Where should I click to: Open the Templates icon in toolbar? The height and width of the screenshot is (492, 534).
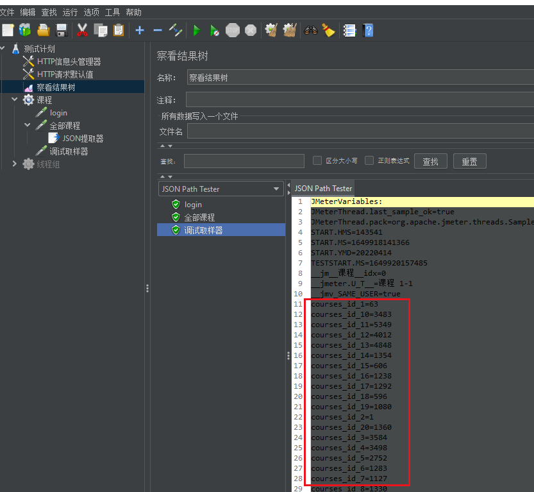click(x=25, y=30)
